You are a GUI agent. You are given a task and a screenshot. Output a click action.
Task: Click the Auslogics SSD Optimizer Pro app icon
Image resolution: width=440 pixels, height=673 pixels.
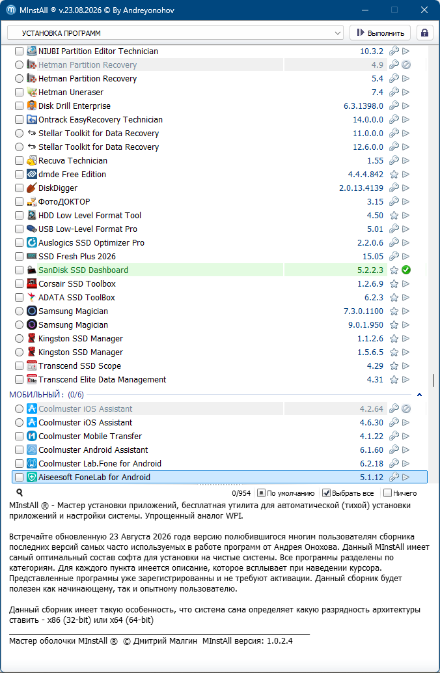[32, 242]
